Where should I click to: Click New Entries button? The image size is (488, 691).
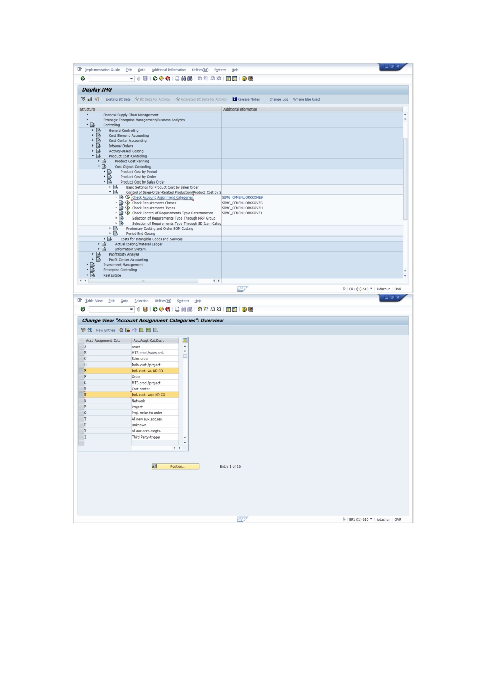pos(105,330)
